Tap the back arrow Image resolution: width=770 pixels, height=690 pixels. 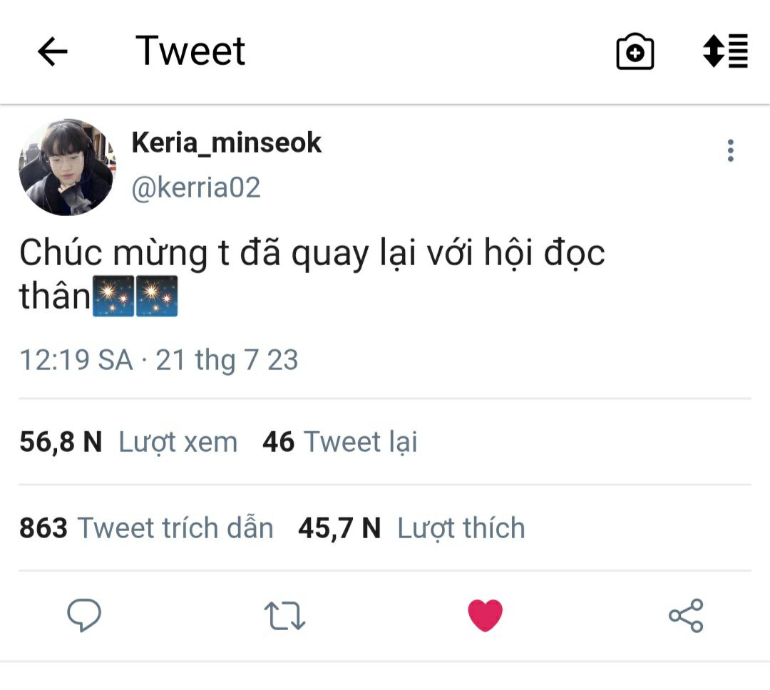(52, 52)
